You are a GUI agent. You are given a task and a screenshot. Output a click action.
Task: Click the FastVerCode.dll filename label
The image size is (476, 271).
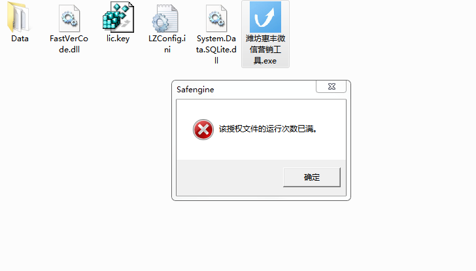(69, 44)
